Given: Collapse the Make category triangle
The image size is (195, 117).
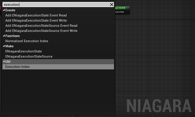Looking at the screenshot, I should click(4, 46).
